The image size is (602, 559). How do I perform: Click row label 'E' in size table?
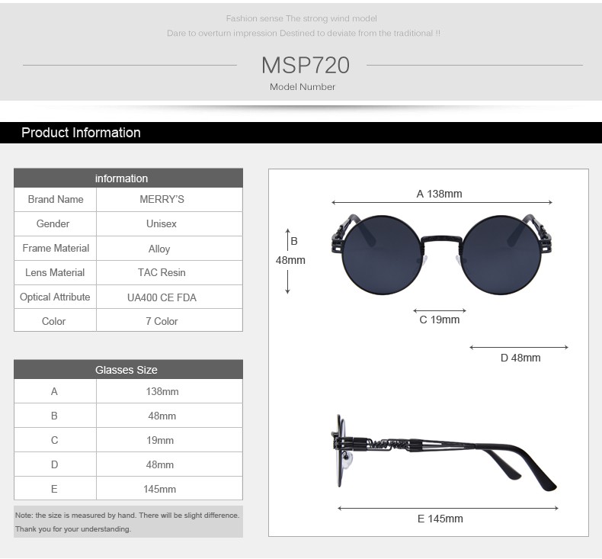pyautogui.click(x=56, y=489)
